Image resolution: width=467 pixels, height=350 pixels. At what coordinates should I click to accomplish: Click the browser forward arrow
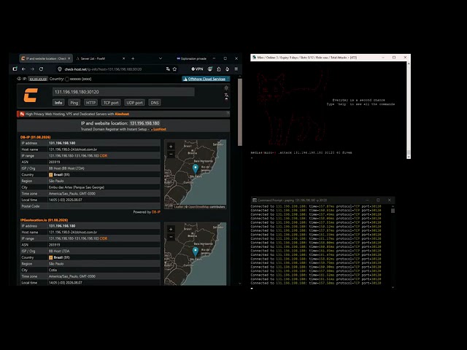point(32,69)
